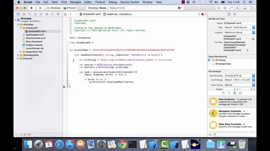Select AppDelegate.swift in navigator
The height and width of the screenshot is (151, 270).
point(35,35)
